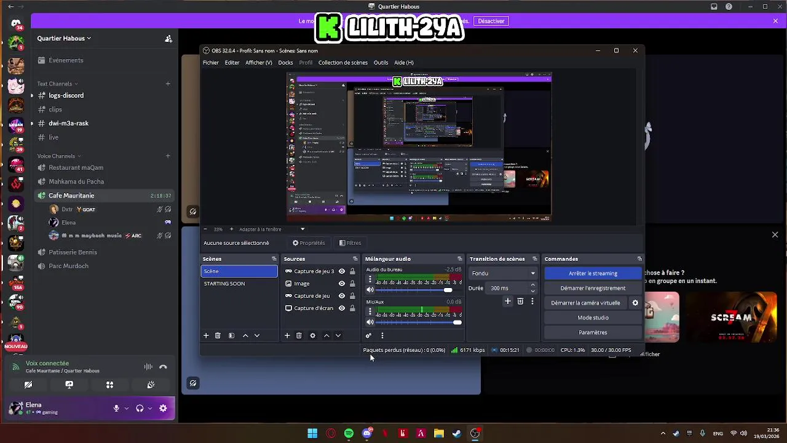The height and width of the screenshot is (443, 787).
Task: Open the preview zoom scaling dropdown arrow
Action: pyautogui.click(x=302, y=229)
